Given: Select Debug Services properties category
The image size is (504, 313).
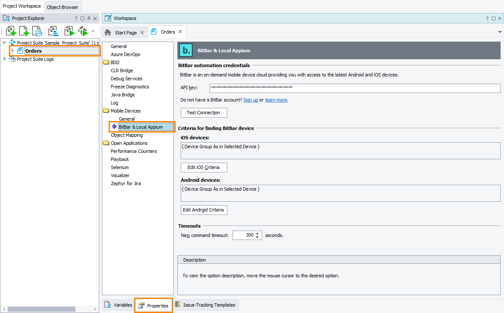Looking at the screenshot, I should point(126,79).
